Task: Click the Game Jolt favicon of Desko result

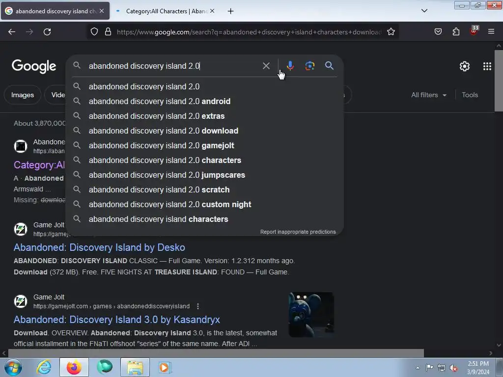Action: click(21, 229)
